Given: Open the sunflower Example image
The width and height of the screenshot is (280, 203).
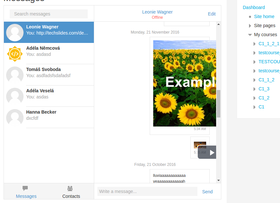Looking at the screenshot, I should [185, 83].
